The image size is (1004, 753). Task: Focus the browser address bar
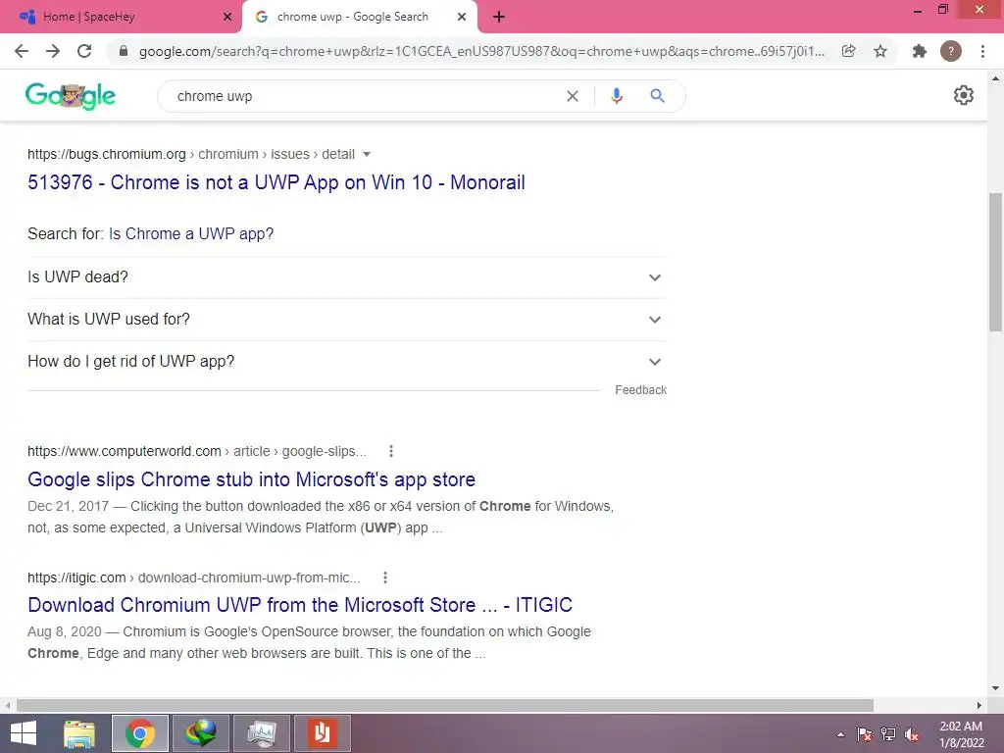[x=480, y=51]
